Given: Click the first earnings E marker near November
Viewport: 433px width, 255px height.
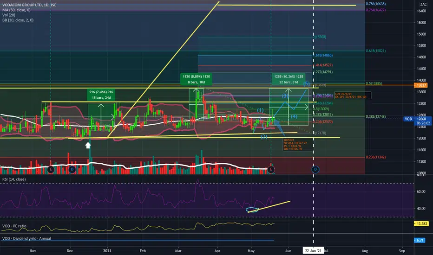Looking at the screenshot, I should (x=51, y=169).
